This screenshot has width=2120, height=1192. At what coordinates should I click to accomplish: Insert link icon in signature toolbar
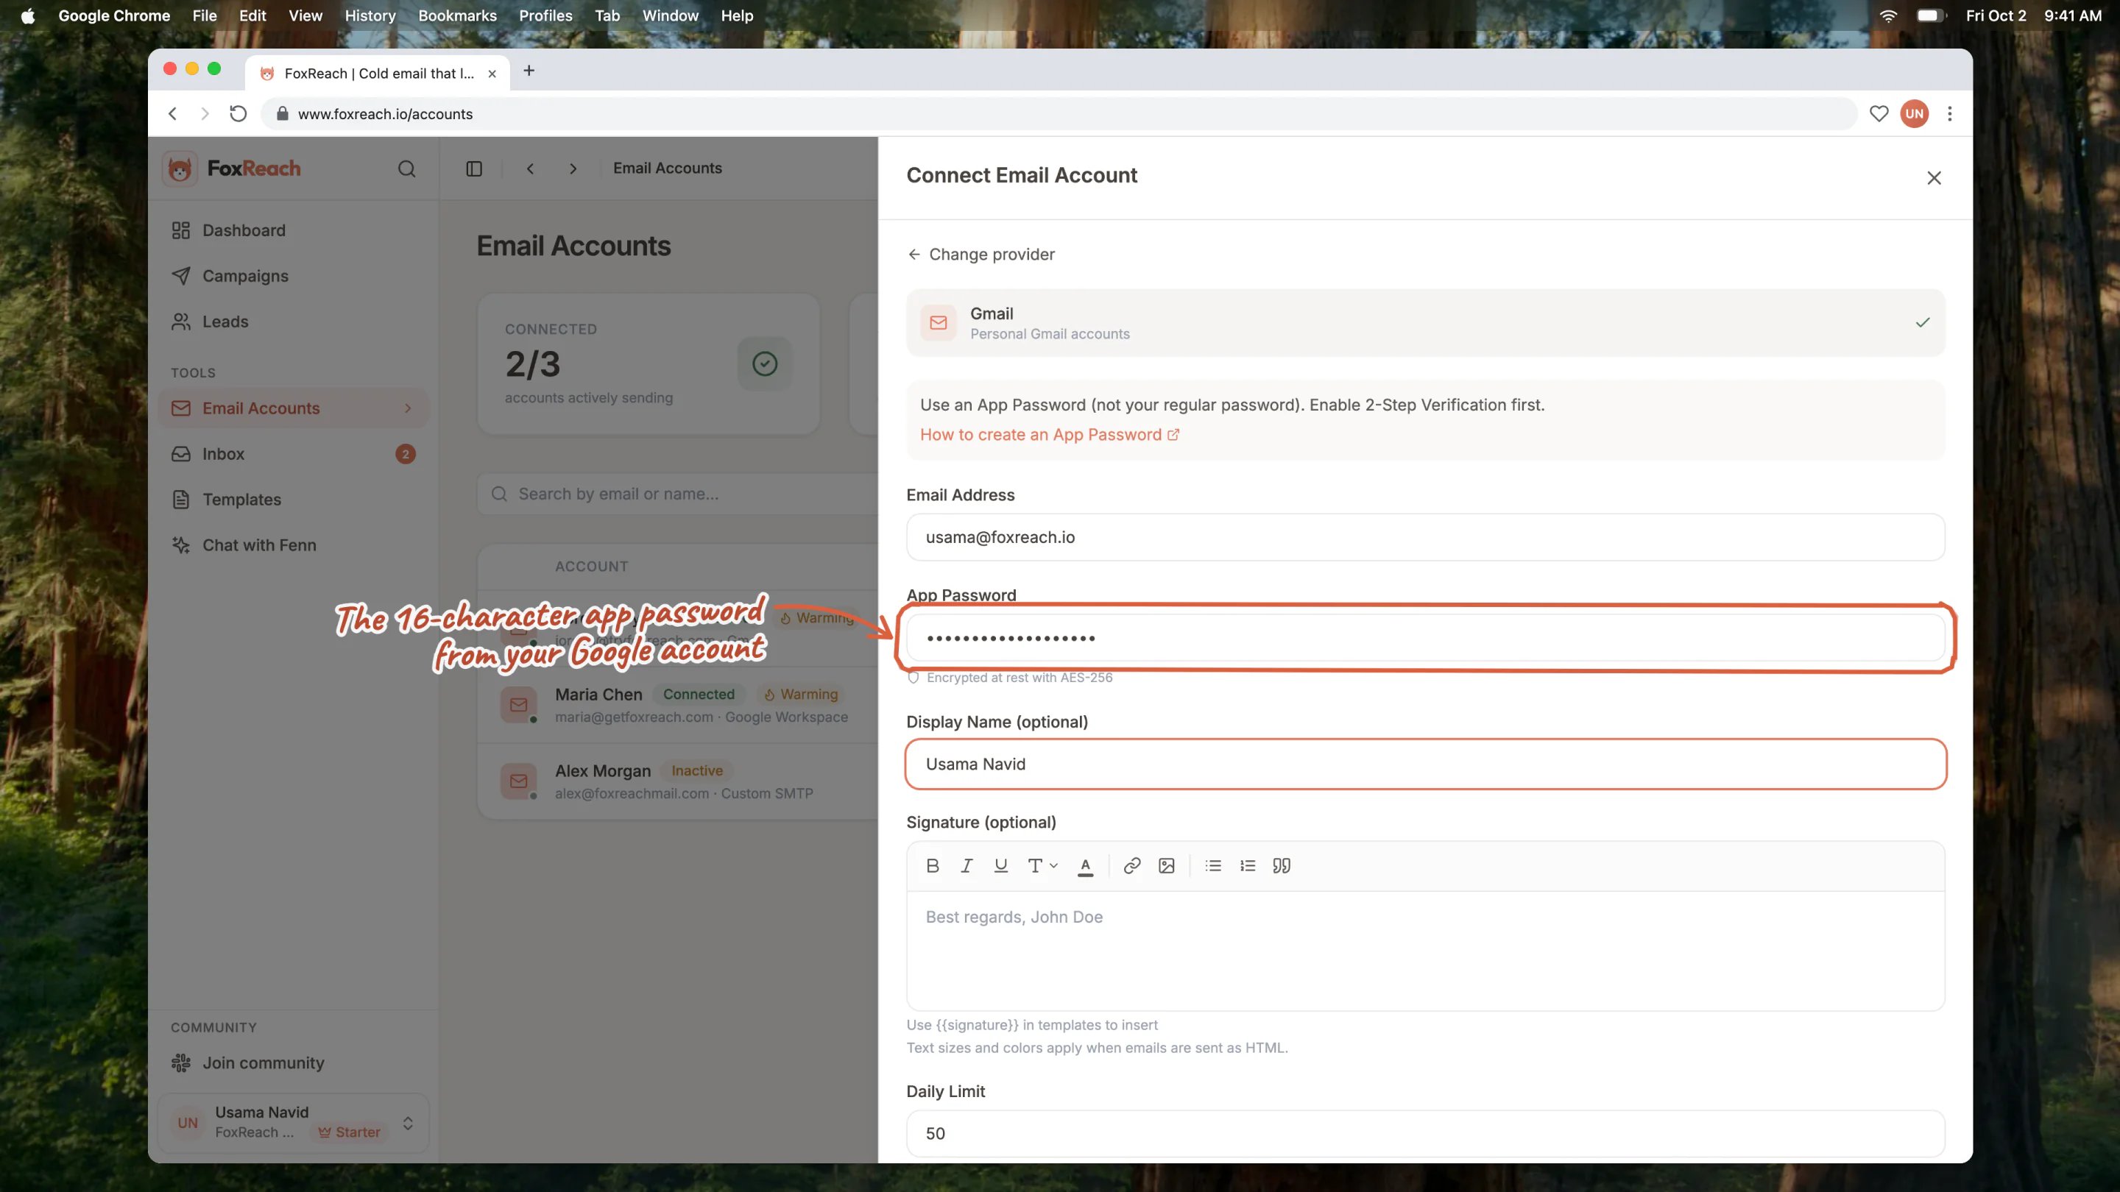[x=1132, y=865]
